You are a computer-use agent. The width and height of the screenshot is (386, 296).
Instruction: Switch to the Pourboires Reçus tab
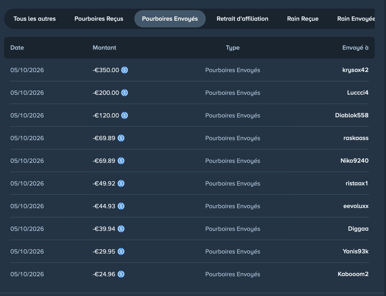[99, 19]
